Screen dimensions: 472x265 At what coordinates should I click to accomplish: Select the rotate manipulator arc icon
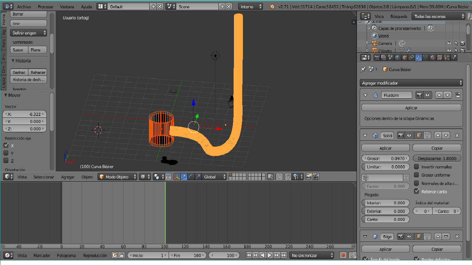(x=191, y=177)
